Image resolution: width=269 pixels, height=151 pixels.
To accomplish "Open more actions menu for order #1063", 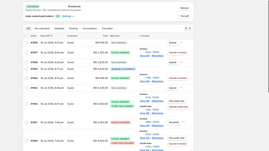I will tap(181, 88).
